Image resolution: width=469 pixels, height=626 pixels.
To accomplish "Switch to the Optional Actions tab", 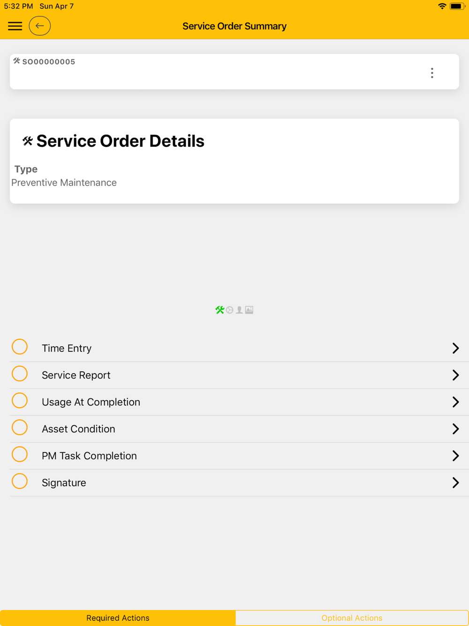I will (x=352, y=618).
